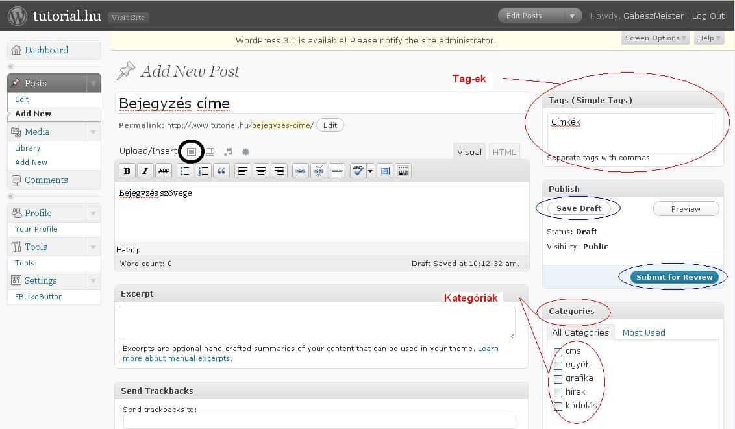
Task: Enable the kódolás category checkbox
Action: 558,406
